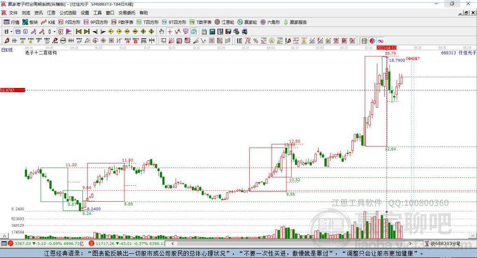Image resolution: width=477 pixels, height=258 pixels.
Task: Open the 行情 quotes view
Action: (12, 22)
